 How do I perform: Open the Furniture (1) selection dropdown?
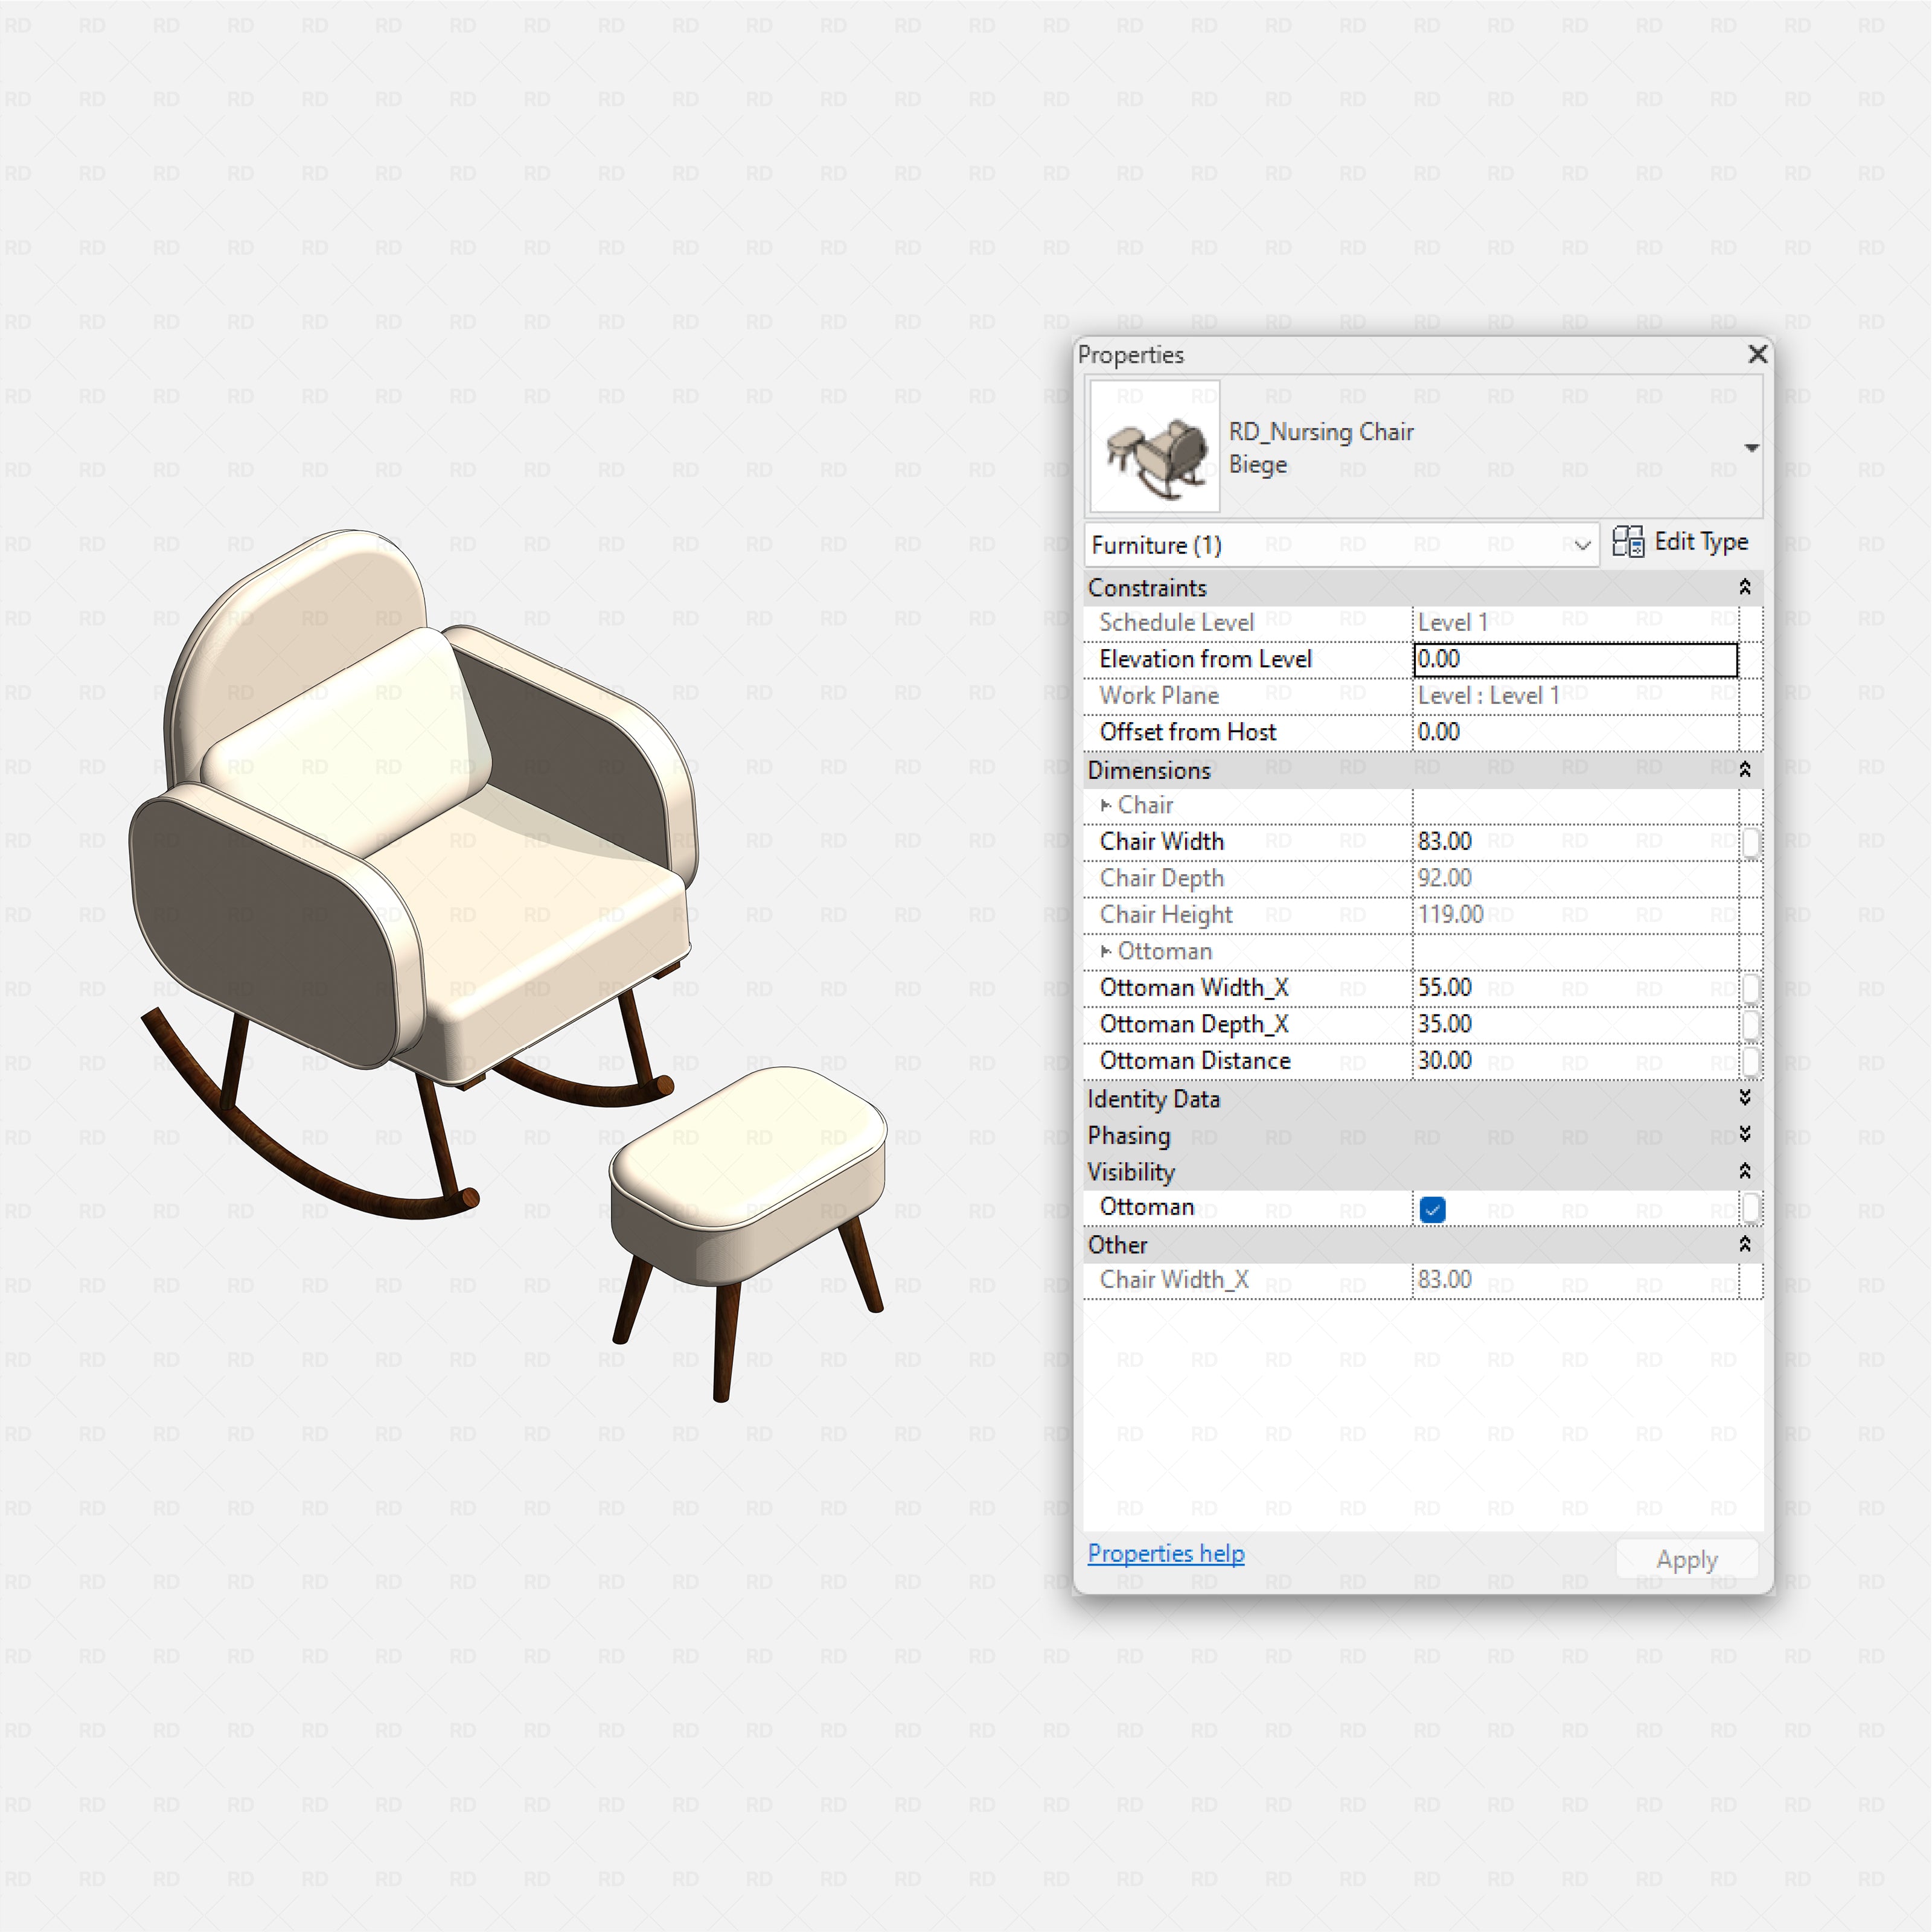[1583, 545]
